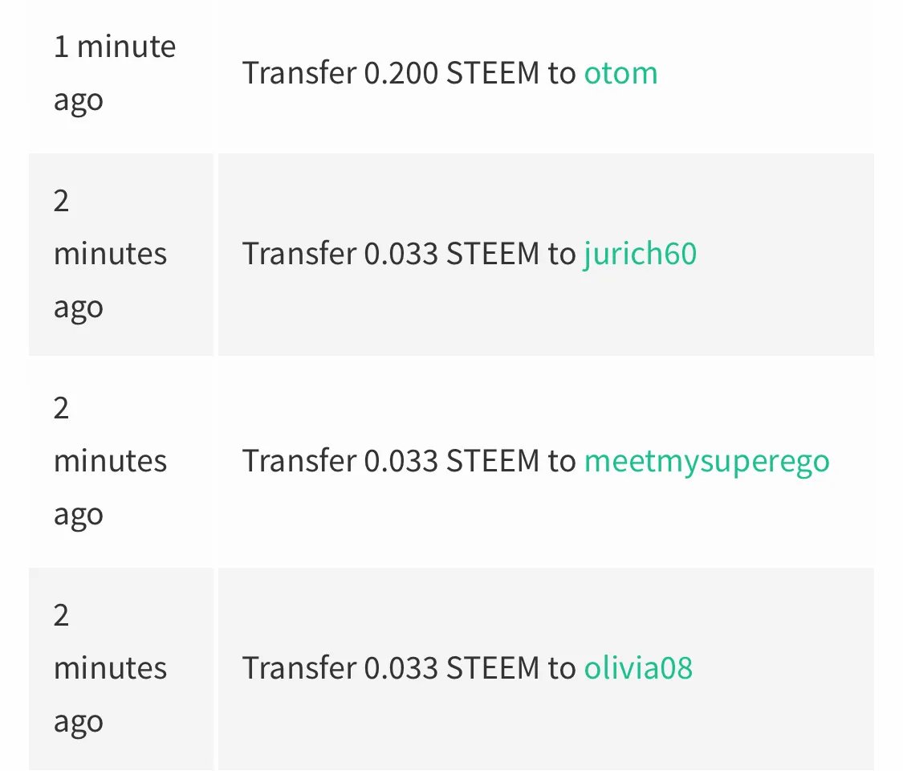The width and height of the screenshot is (903, 771).
Task: Click the timestamp beside the meetmysuperego transfer
Action: pyautogui.click(x=110, y=462)
